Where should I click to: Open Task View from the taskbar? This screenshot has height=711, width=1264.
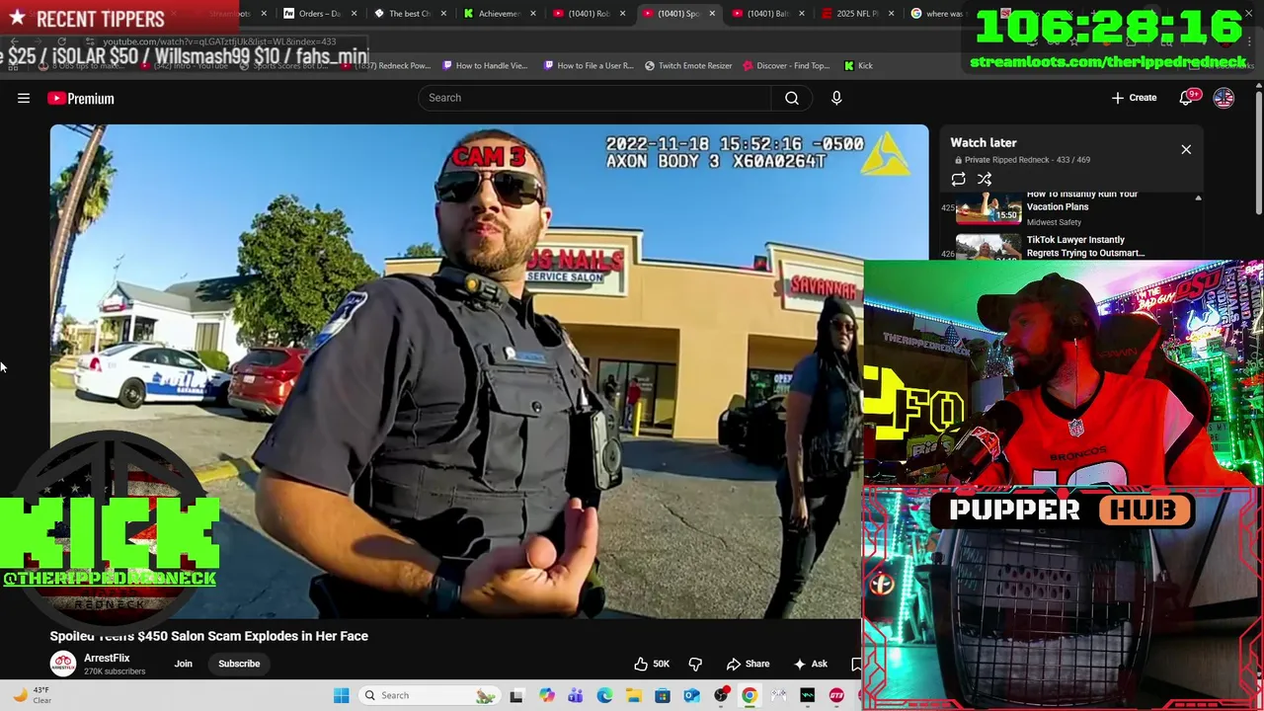tap(516, 695)
